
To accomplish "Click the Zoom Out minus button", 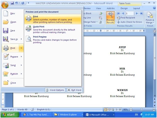I will (131, 109).
